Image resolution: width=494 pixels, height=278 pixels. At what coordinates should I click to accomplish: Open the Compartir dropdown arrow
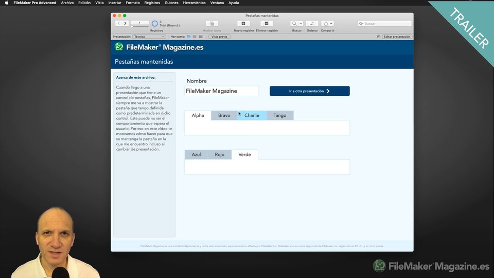[331, 24]
